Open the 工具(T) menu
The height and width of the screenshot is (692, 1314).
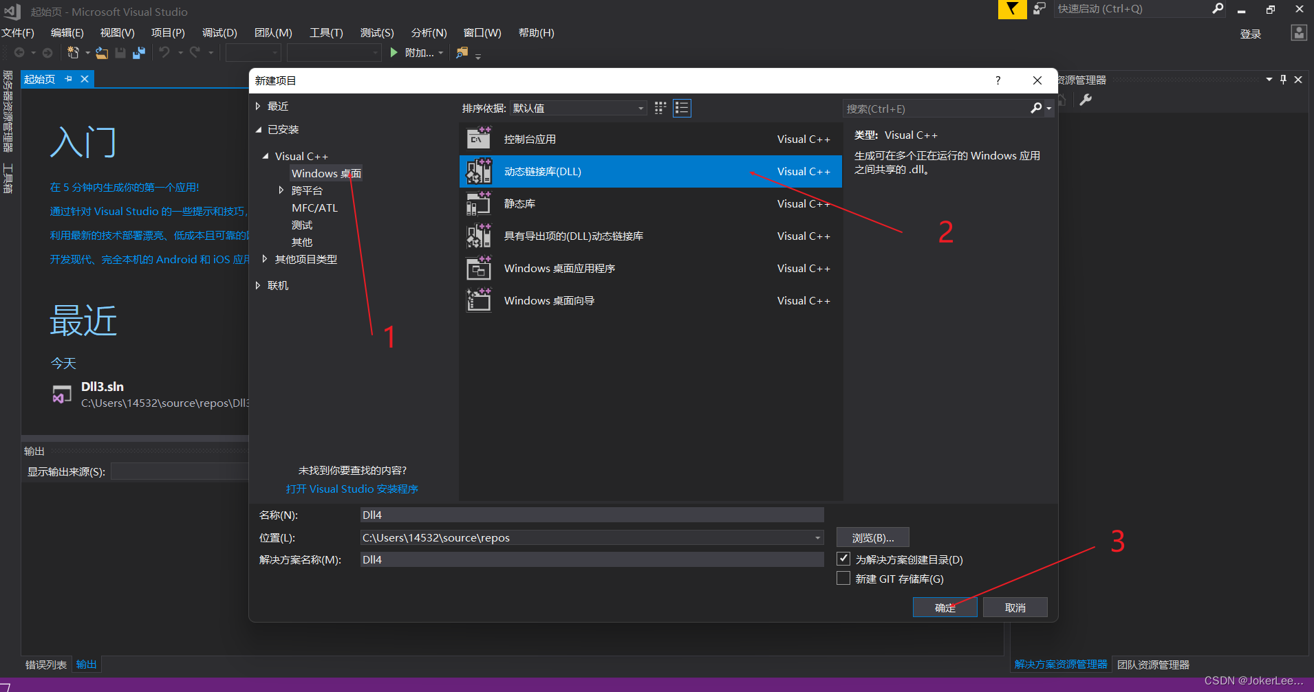[326, 33]
